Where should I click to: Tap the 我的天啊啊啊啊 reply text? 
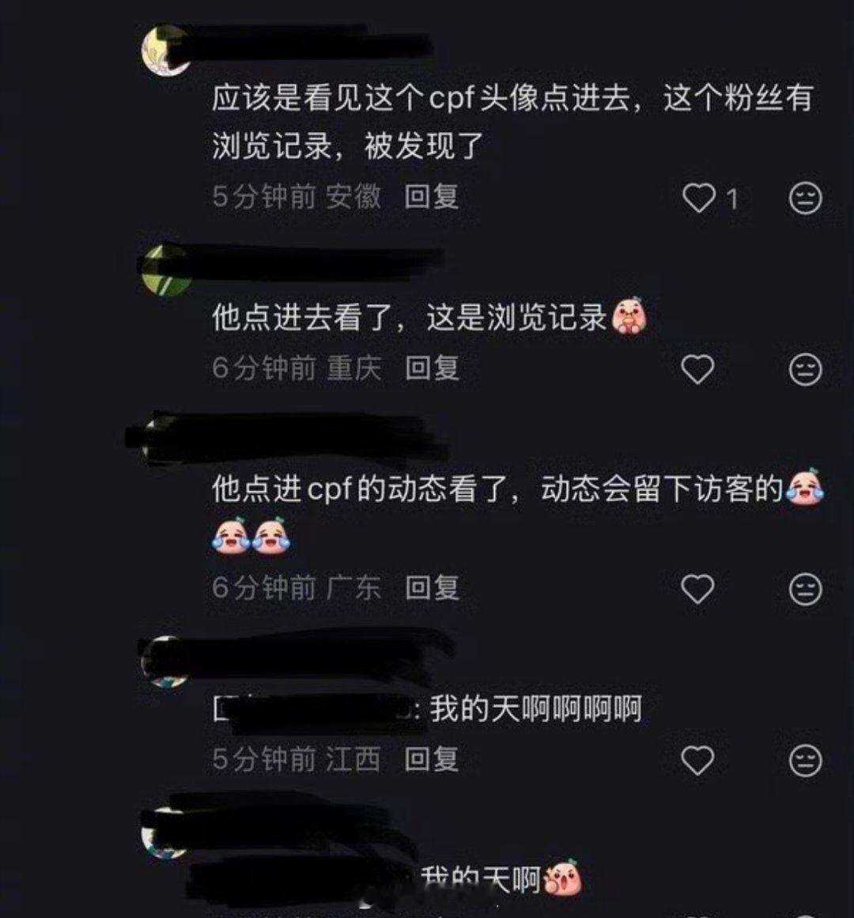click(536, 709)
